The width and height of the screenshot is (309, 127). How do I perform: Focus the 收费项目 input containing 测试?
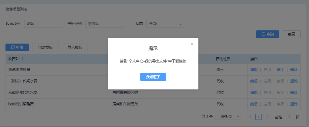(43, 24)
